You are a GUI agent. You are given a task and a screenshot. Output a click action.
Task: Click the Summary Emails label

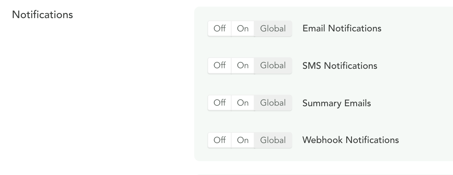tap(337, 103)
